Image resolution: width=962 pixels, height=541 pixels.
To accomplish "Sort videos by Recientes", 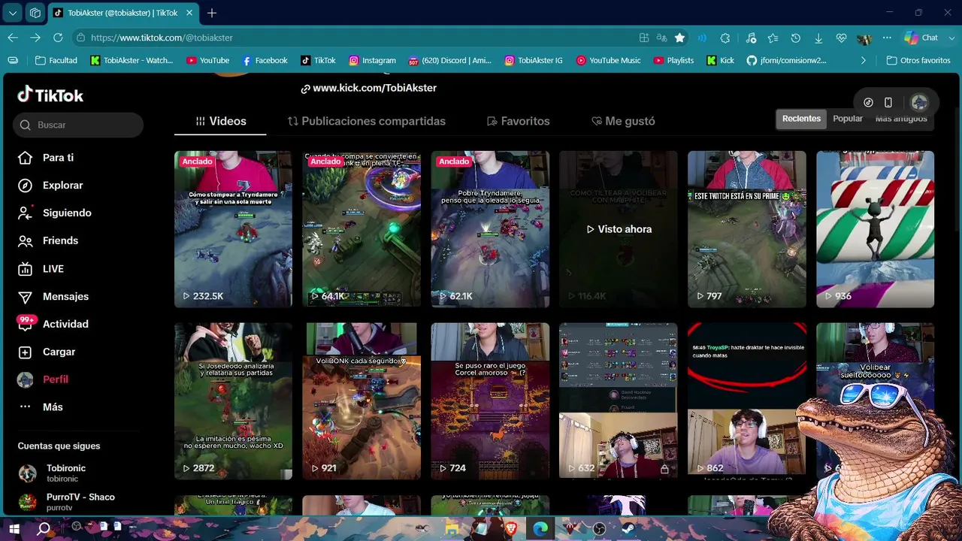I will [x=801, y=119].
